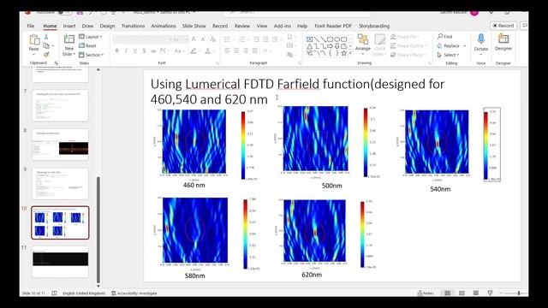548x308 pixels.
Task: Open the File tab
Action: pyautogui.click(x=31, y=26)
